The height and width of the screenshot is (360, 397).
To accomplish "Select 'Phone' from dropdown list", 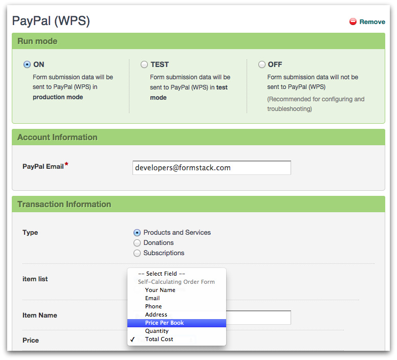I will coord(153,306).
